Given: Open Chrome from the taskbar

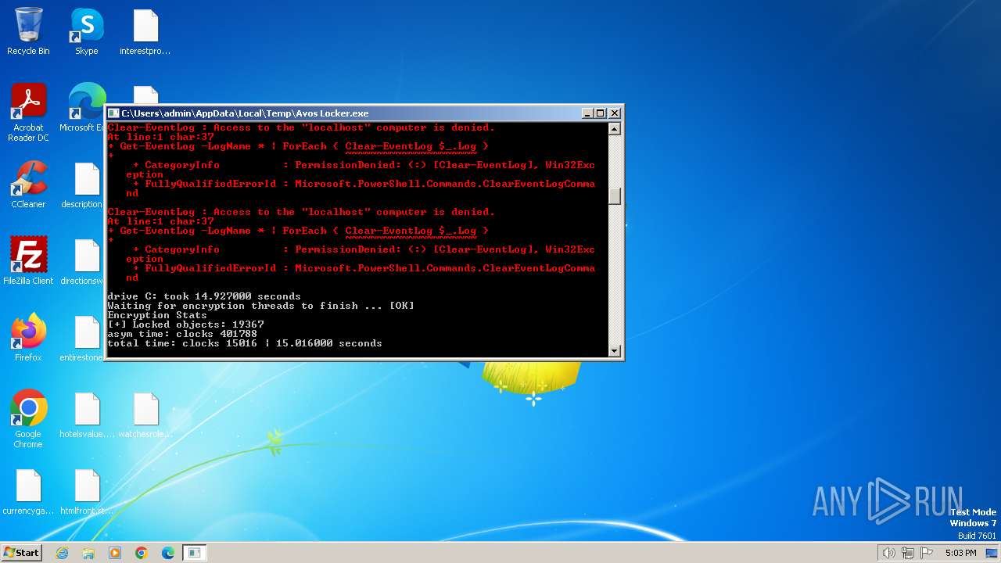Looking at the screenshot, I should 142,553.
